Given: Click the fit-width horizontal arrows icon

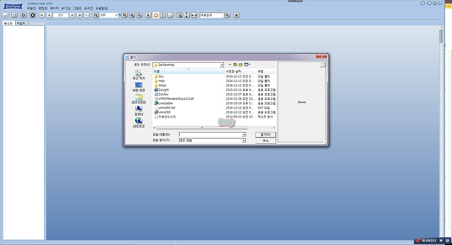Looking at the screenshot, I should (194, 15).
